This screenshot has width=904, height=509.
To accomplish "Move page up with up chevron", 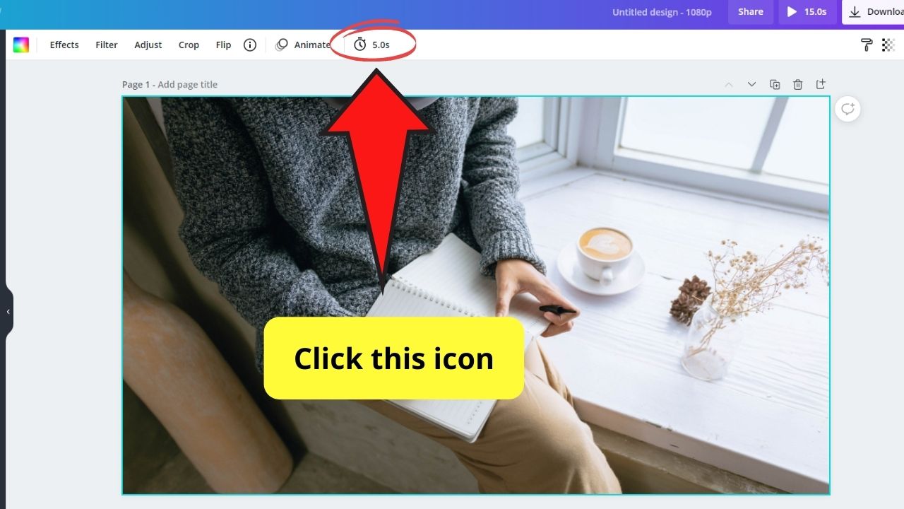I will pos(729,84).
